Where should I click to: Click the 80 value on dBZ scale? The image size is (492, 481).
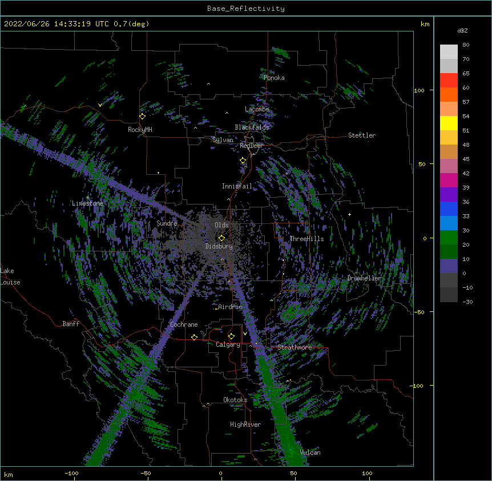click(466, 45)
